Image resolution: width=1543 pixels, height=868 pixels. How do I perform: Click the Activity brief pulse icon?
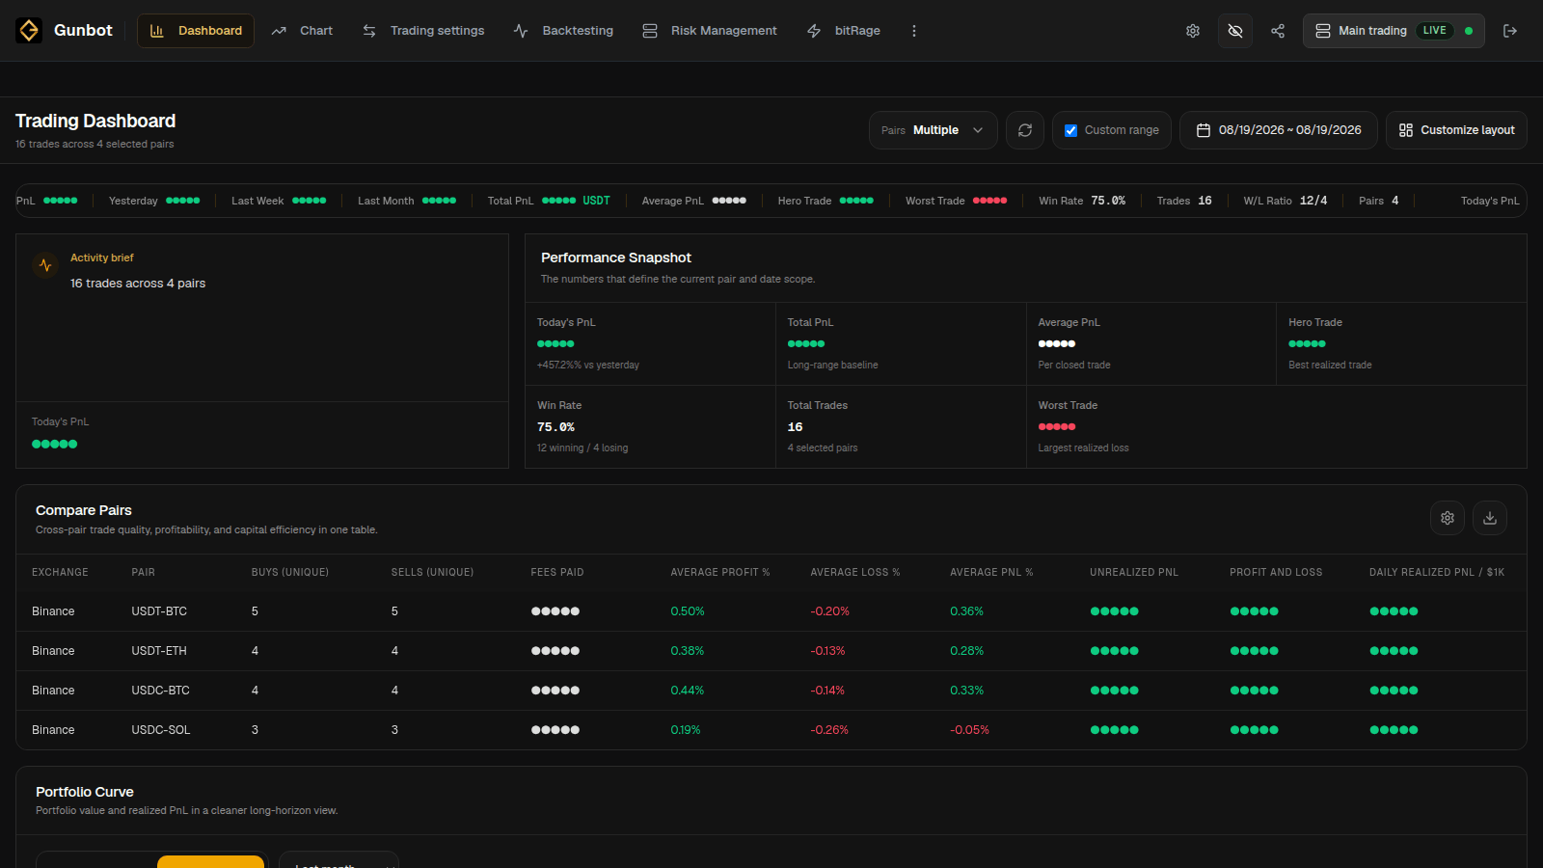click(x=45, y=265)
